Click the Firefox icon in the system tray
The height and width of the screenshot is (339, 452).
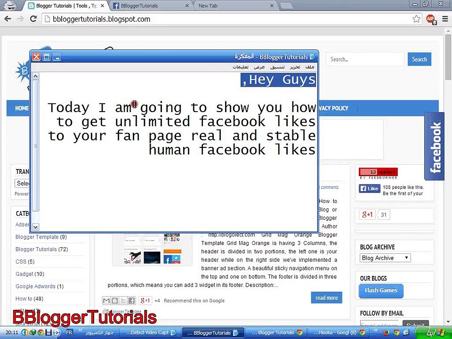pyautogui.click(x=386, y=333)
